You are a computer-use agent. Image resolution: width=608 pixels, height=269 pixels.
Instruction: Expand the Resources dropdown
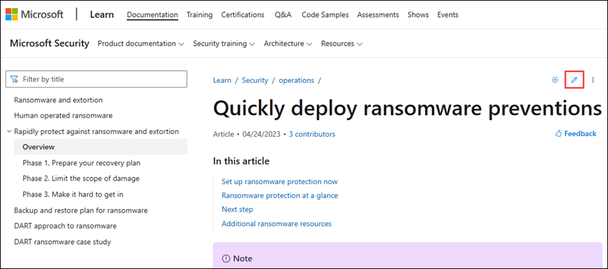pos(342,44)
